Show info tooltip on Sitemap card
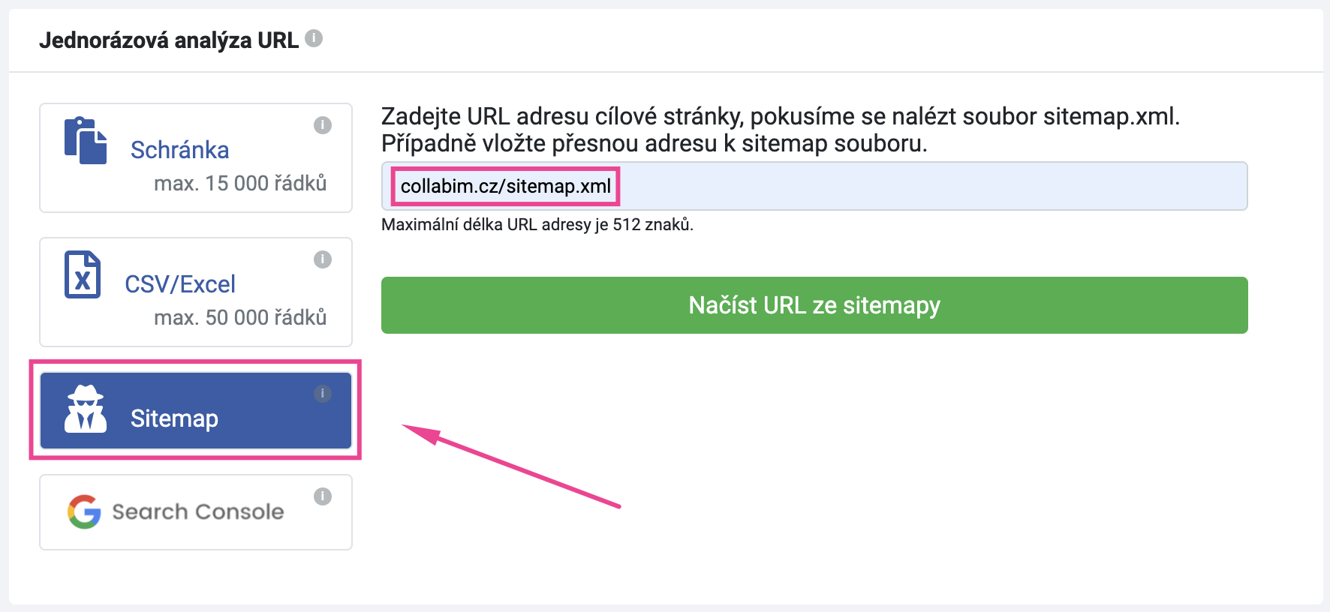Viewport: 1330px width, 612px height. tap(323, 394)
